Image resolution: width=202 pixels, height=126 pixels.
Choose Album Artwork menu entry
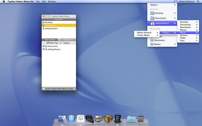[x=147, y=33]
